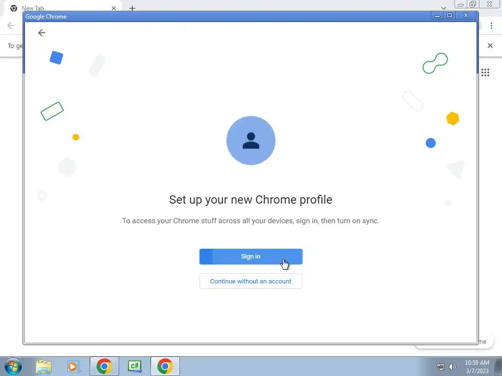Click the background browser's back arrow
Screen dimensions: 502x376
pyautogui.click(x=11, y=25)
